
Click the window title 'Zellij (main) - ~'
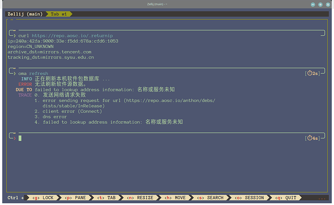(157, 4)
